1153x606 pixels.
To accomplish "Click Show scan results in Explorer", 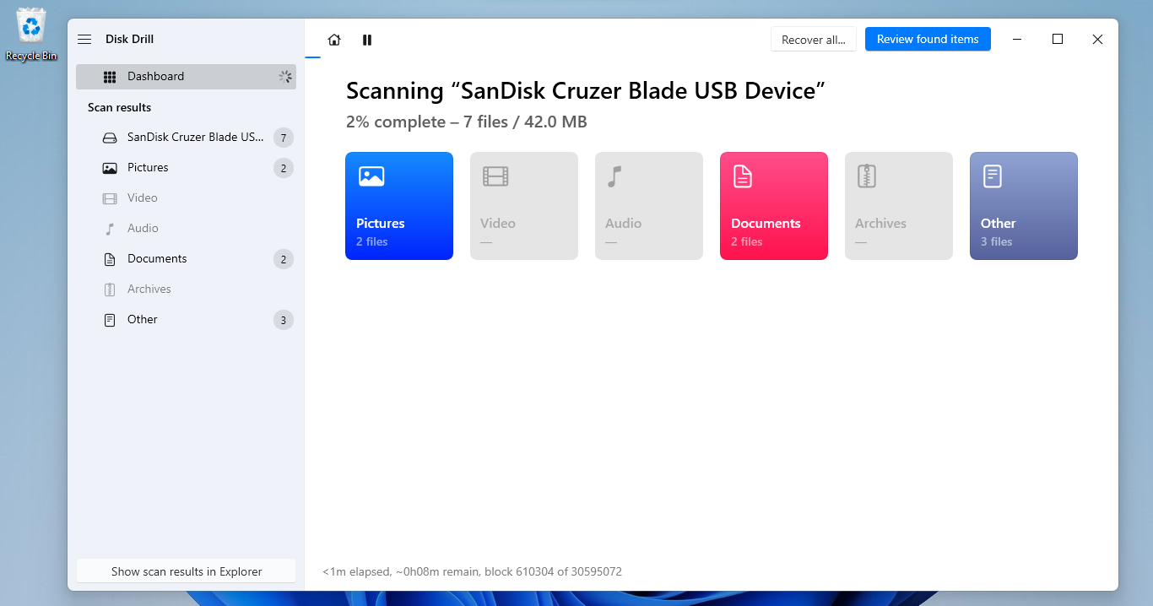I will [x=187, y=571].
